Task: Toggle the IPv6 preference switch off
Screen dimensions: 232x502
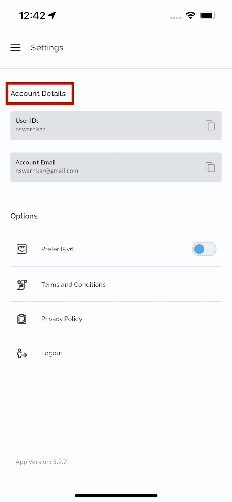Action: [x=204, y=249]
